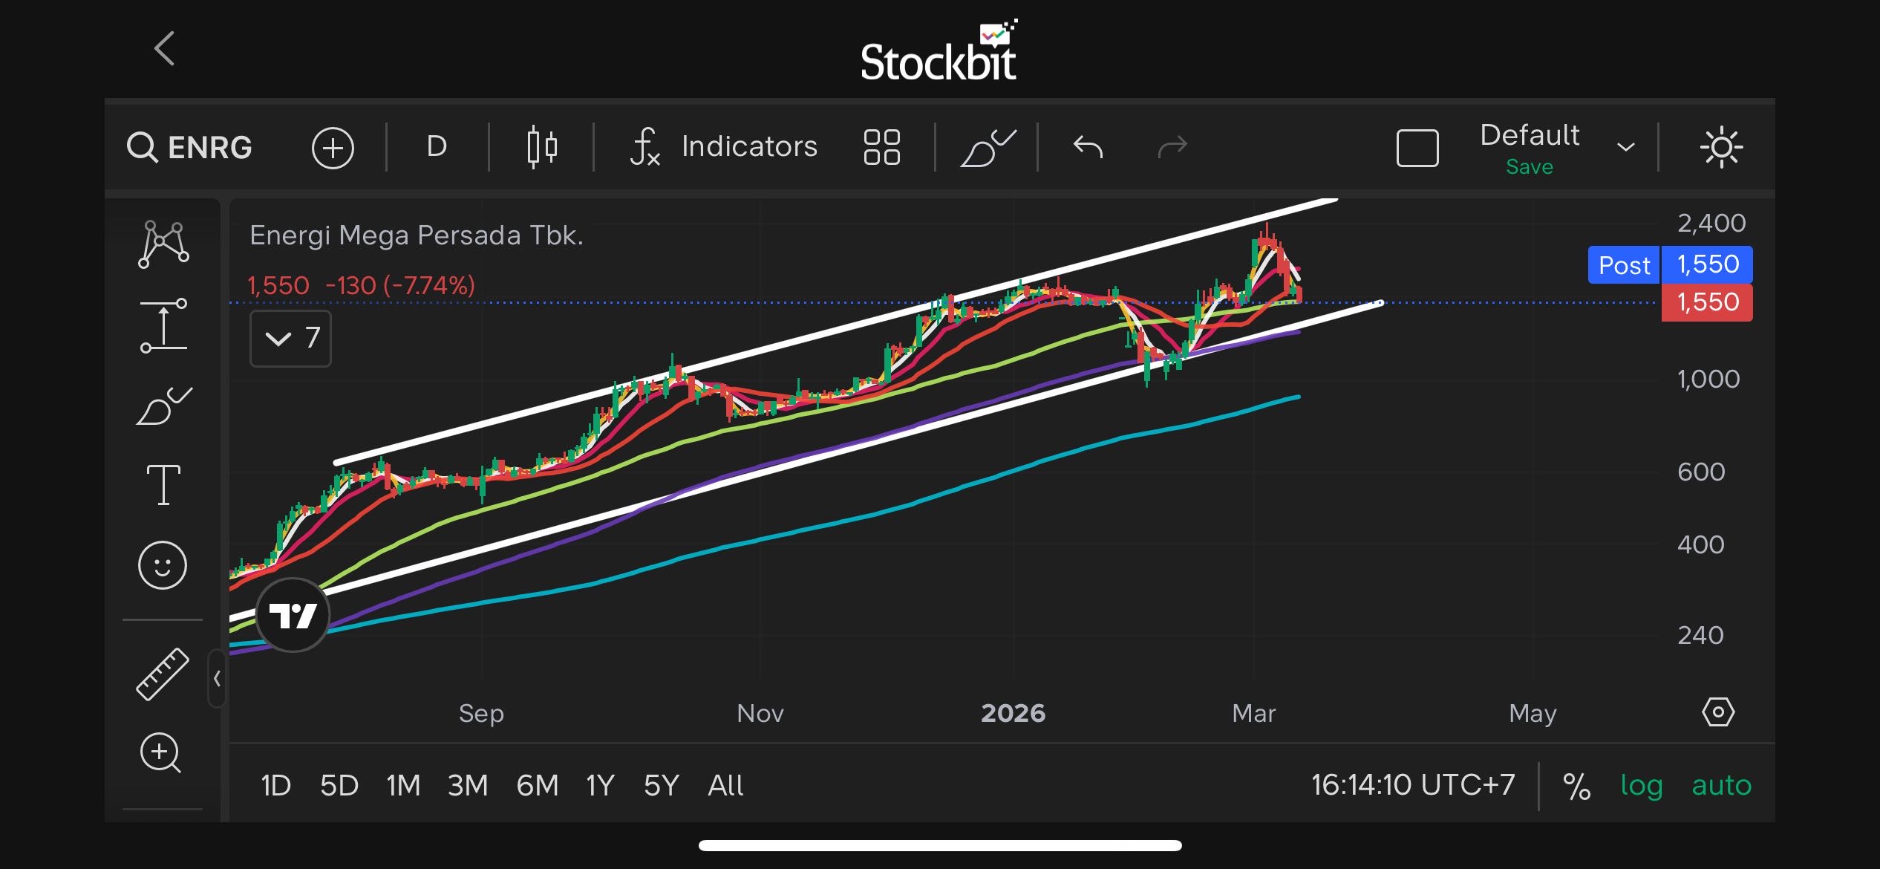
Task: Expand the Default layout dropdown
Action: pos(1625,147)
